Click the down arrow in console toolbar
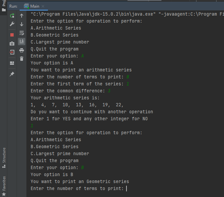Viewport: 224px width, 197px height. tap(22, 24)
